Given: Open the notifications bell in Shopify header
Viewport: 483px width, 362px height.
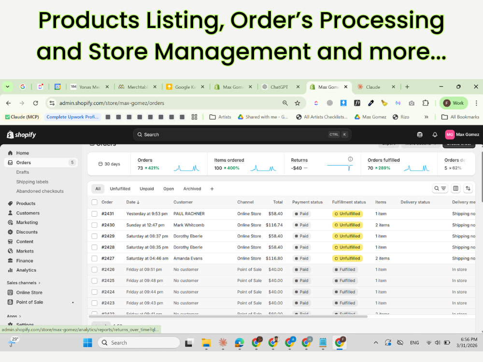Looking at the screenshot, I should 435,135.
